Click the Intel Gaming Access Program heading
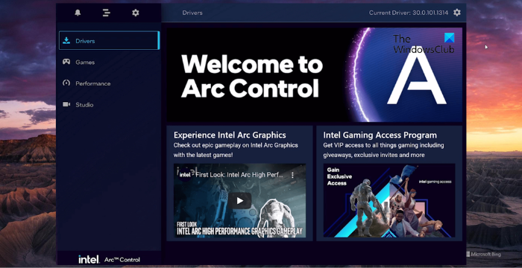522x268 pixels. (380, 135)
